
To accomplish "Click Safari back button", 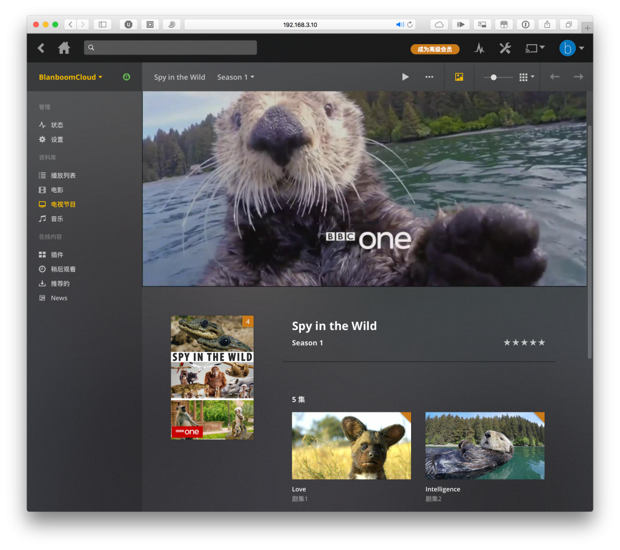I will (x=70, y=25).
